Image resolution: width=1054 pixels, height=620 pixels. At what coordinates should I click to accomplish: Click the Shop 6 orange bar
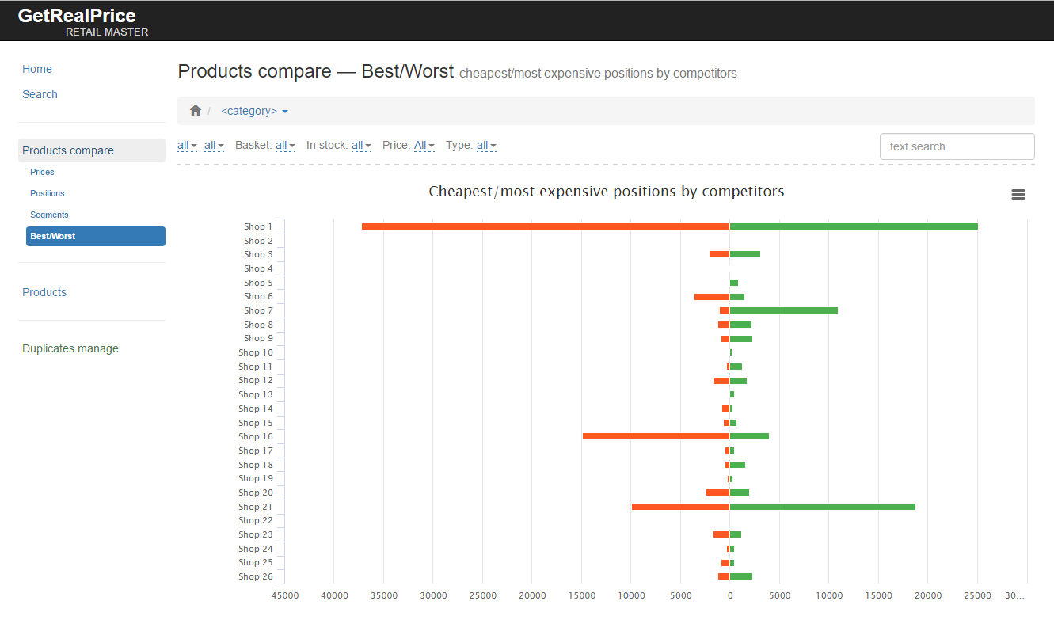712,297
